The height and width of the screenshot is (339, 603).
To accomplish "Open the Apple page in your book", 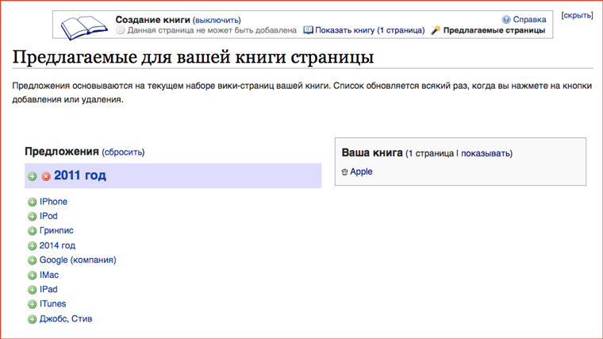I will [361, 171].
